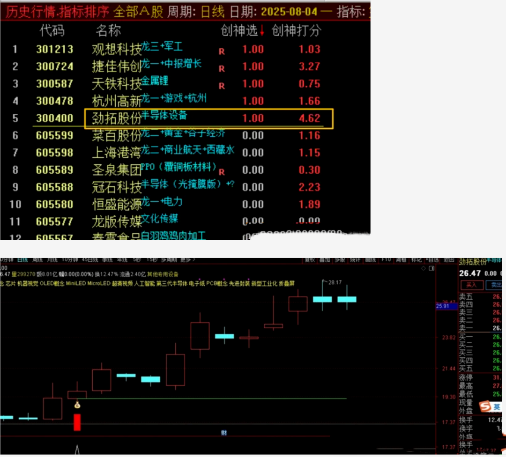Click the red sort arrow next to 创神选
This screenshot has width=506, height=457.
pos(262,31)
